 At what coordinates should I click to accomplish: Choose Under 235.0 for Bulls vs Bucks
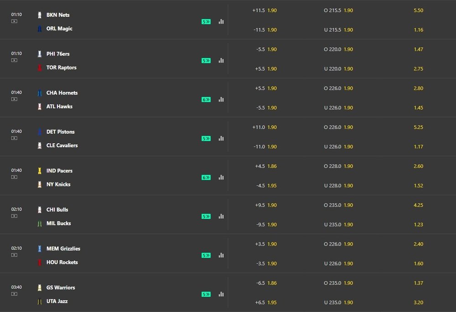[338, 224]
